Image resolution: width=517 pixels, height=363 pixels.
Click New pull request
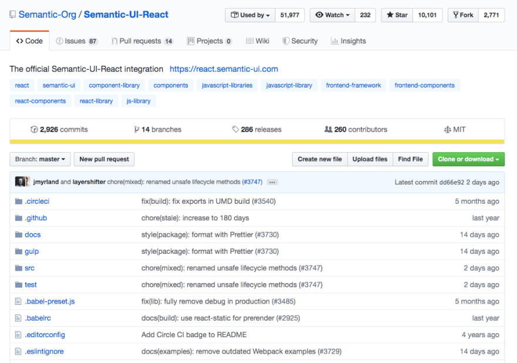[104, 159]
